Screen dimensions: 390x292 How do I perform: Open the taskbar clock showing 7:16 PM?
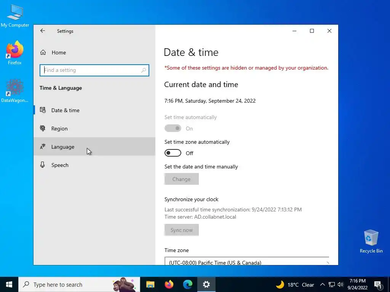357,284
